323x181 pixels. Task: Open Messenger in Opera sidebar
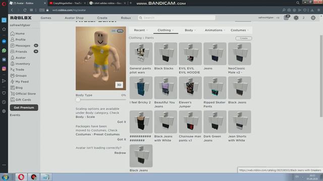point(4,41)
